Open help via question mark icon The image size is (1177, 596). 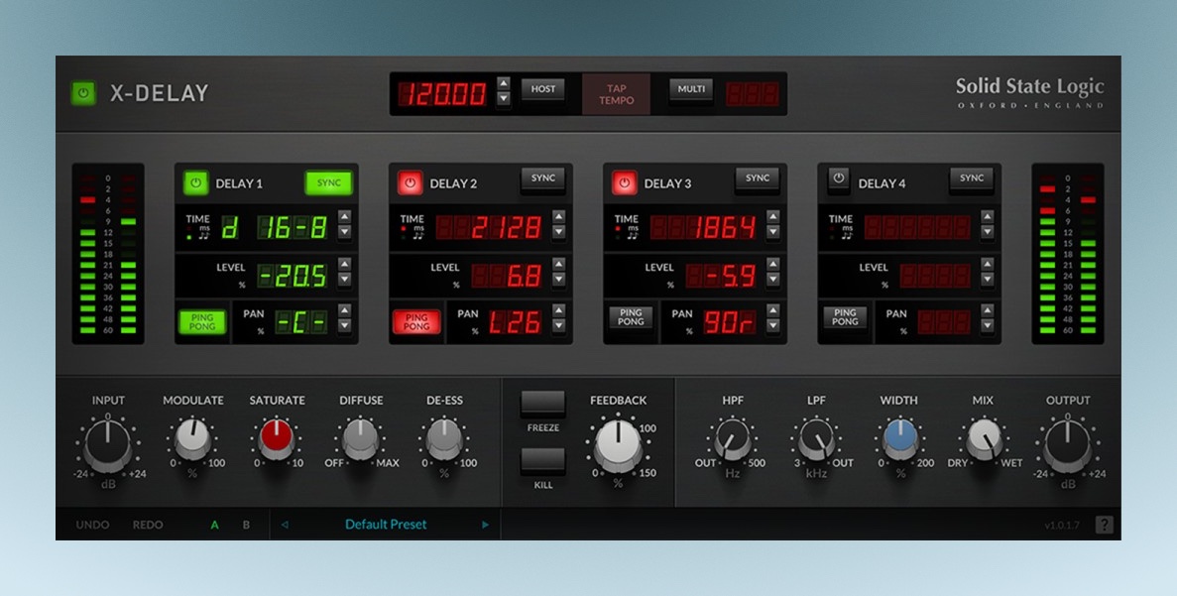pyautogui.click(x=1104, y=525)
